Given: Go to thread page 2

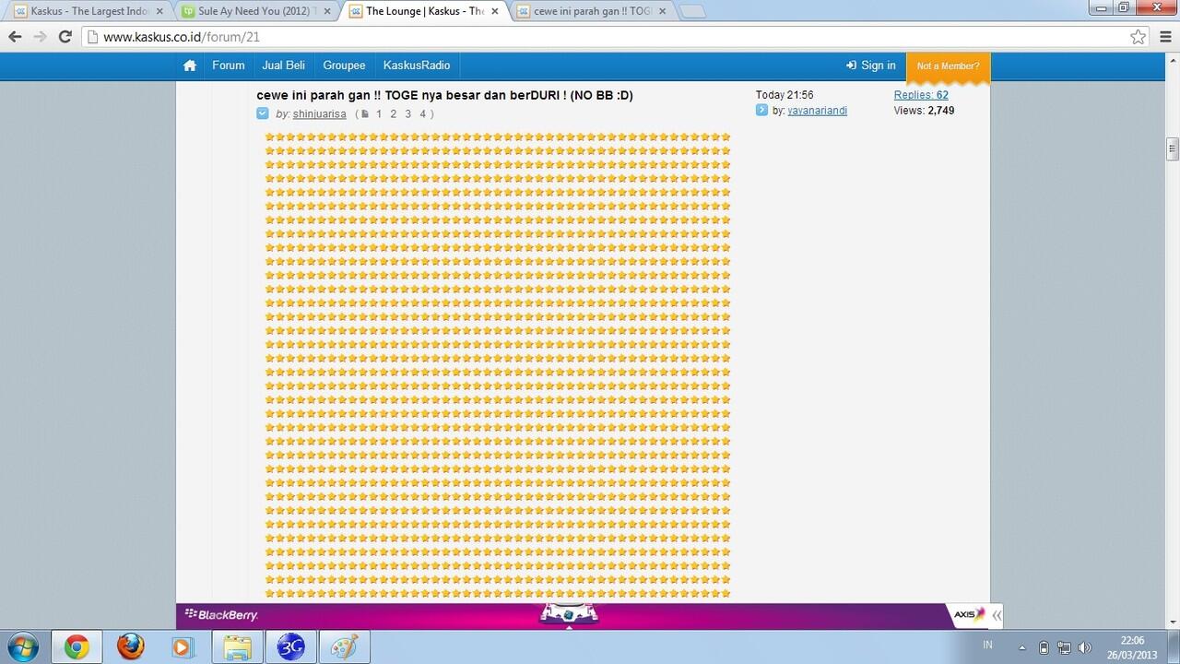Looking at the screenshot, I should point(394,114).
